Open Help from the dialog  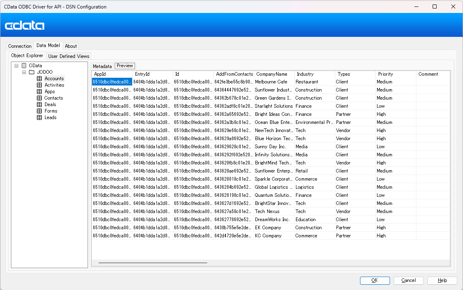[x=442, y=280]
